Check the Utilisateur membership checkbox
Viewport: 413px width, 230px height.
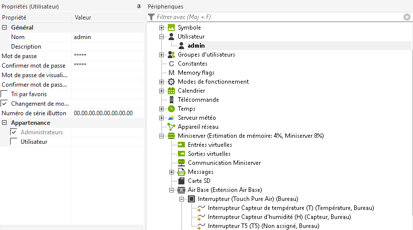click(x=14, y=141)
